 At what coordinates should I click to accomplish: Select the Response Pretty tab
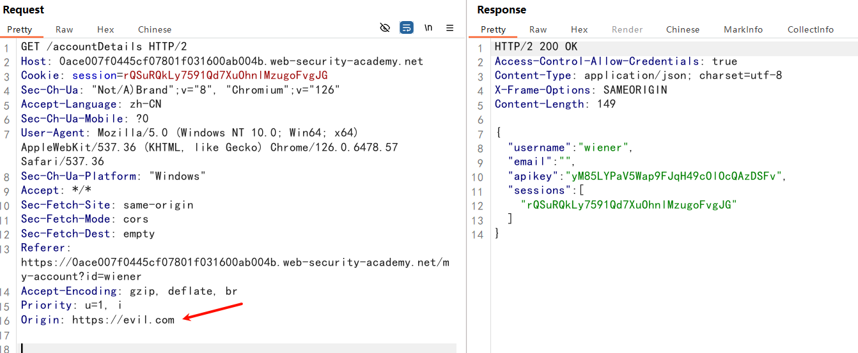(x=493, y=29)
